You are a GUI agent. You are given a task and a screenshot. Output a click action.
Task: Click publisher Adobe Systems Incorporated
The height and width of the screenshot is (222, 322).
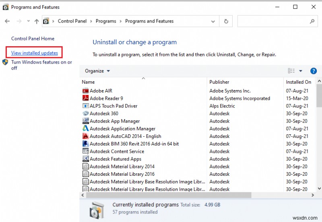click(x=239, y=98)
